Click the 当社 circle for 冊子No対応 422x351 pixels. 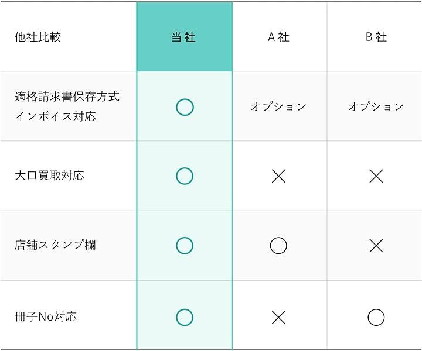pos(185,317)
